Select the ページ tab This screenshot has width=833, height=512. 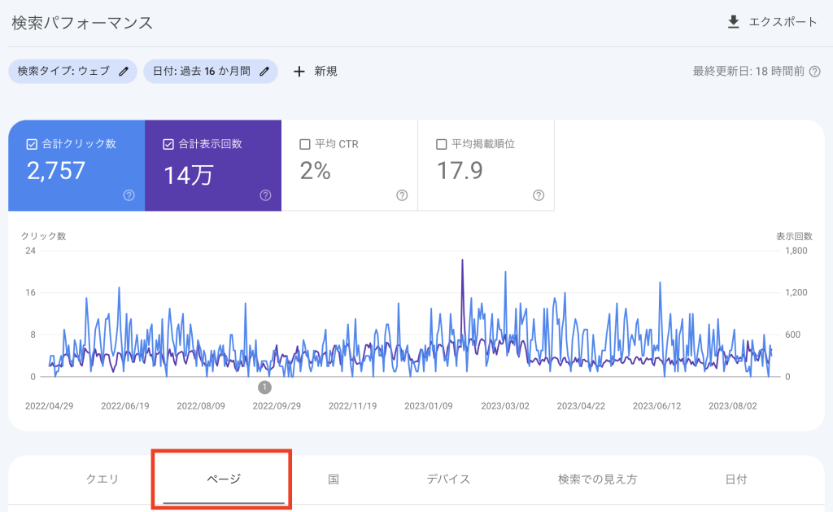pyautogui.click(x=225, y=479)
